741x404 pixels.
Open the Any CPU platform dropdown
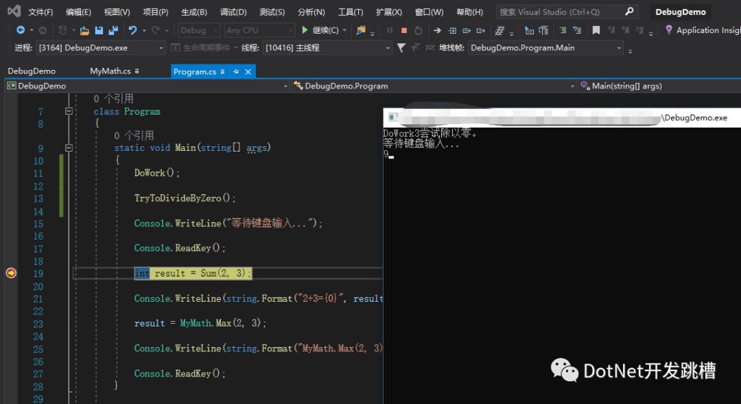[259, 30]
